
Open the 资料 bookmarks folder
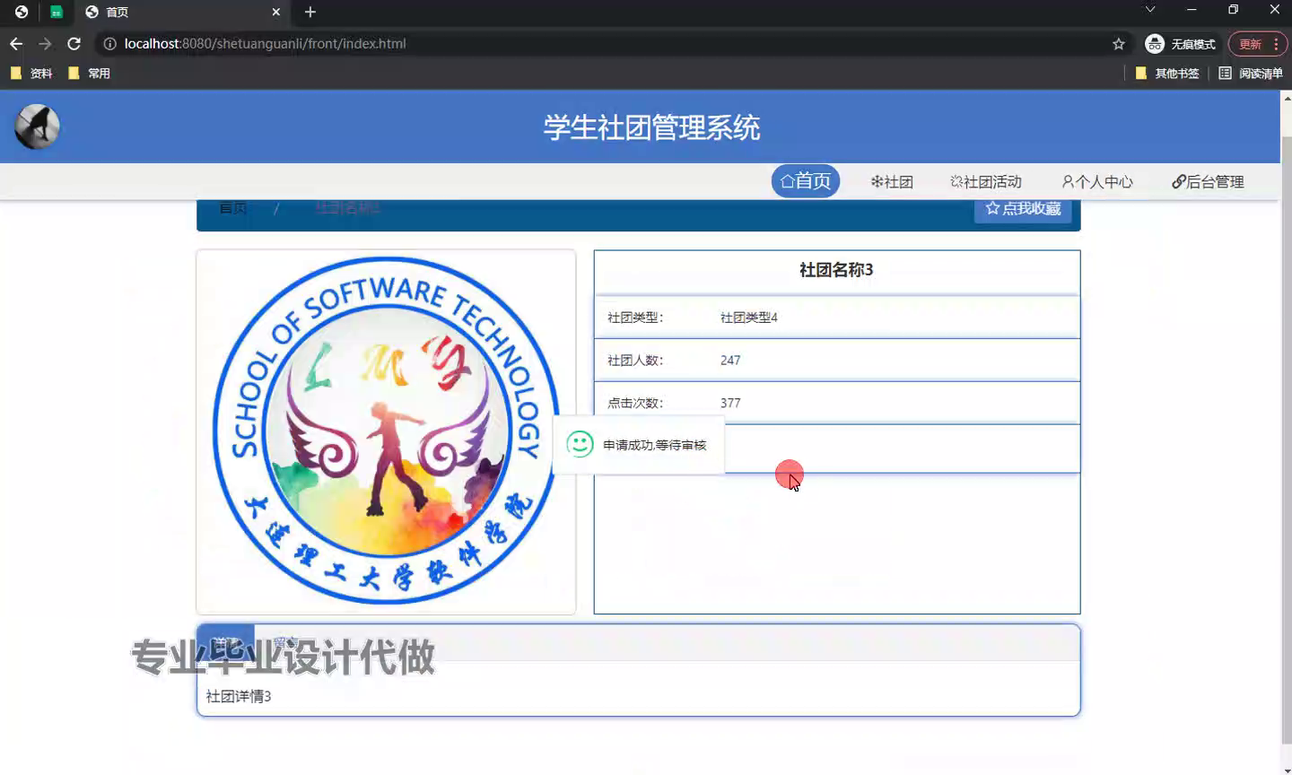tap(31, 74)
